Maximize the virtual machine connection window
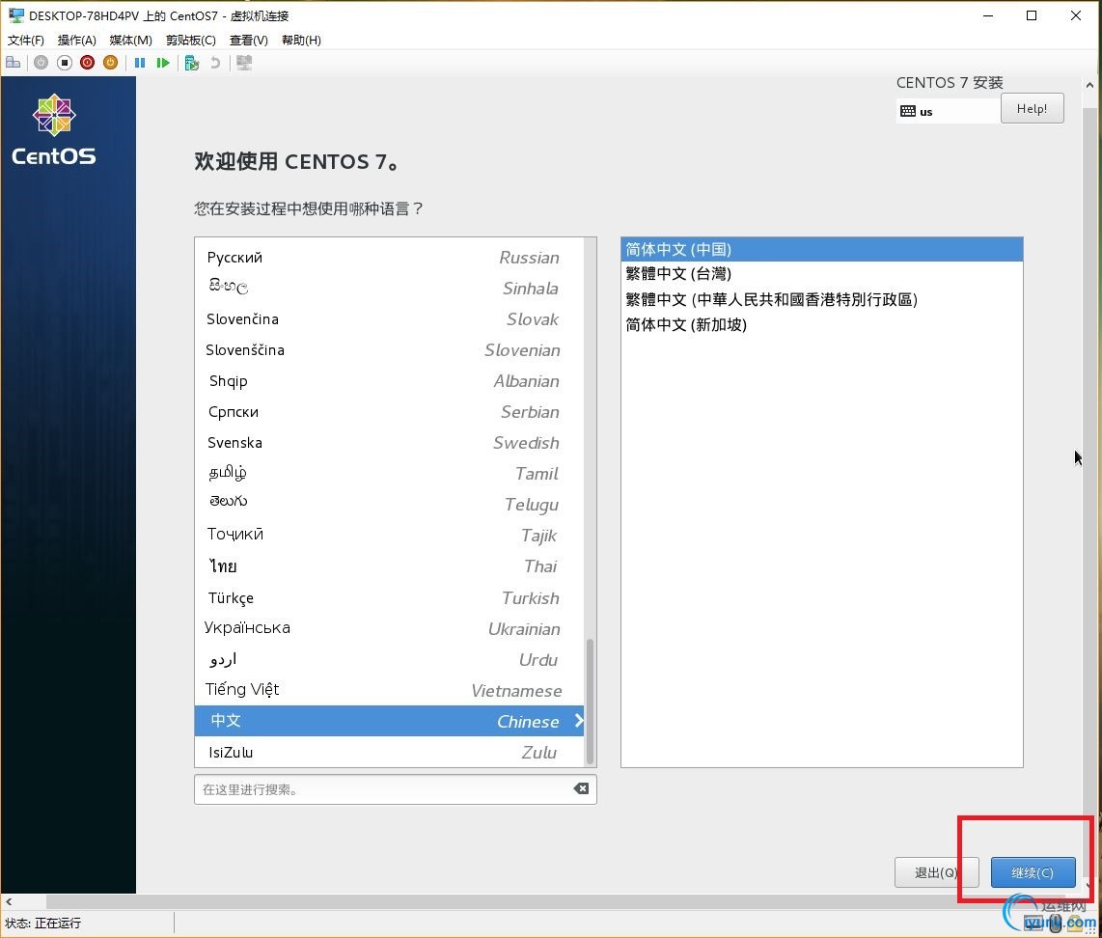This screenshot has height=938, width=1102. (1032, 15)
